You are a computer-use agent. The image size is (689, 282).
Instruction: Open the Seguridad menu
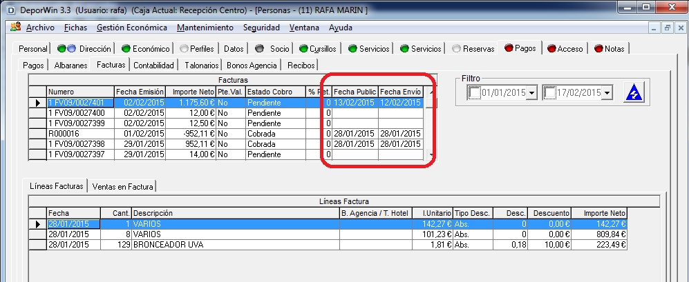coord(261,28)
